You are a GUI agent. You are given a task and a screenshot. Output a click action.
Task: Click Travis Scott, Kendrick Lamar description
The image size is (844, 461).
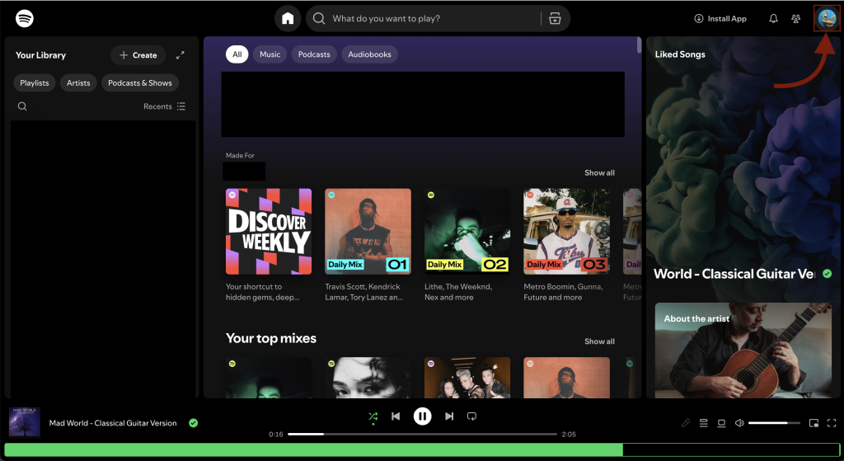363,292
